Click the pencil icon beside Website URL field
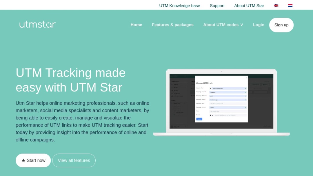 tap(210, 88)
